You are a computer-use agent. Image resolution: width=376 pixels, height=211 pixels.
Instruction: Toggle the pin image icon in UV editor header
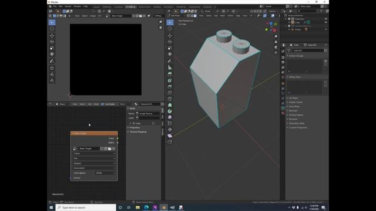149,16
